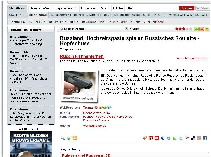211x157 pixels.
Task: Share the article via the Facebook icon
Action: click(205, 138)
